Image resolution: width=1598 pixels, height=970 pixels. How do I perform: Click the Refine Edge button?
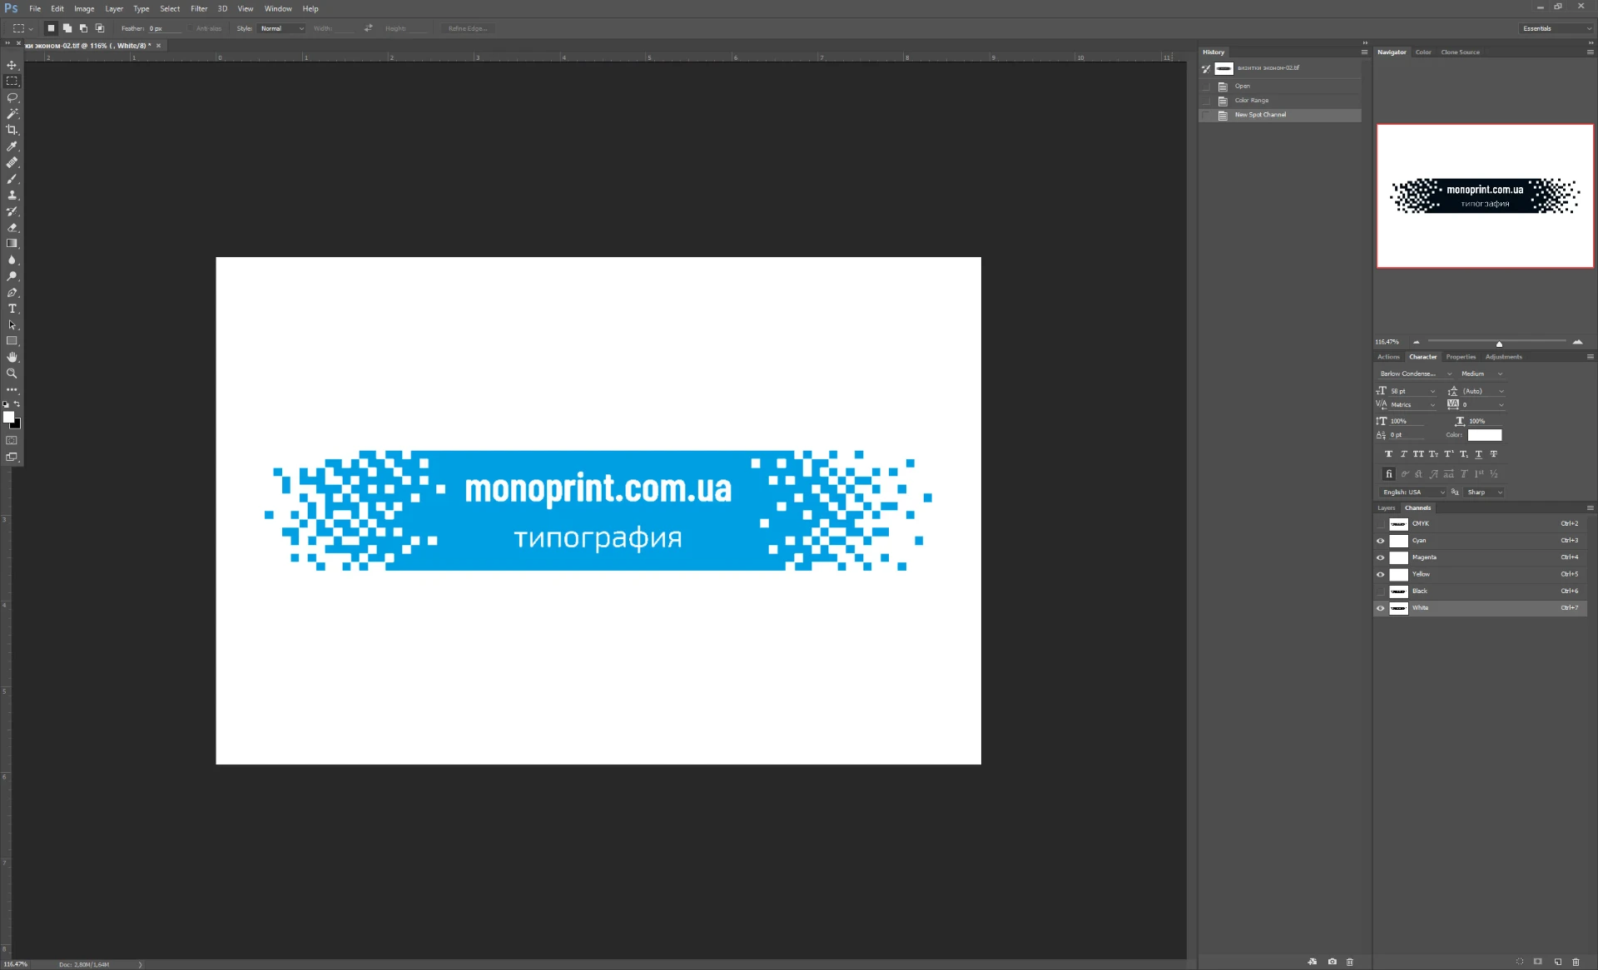468,28
